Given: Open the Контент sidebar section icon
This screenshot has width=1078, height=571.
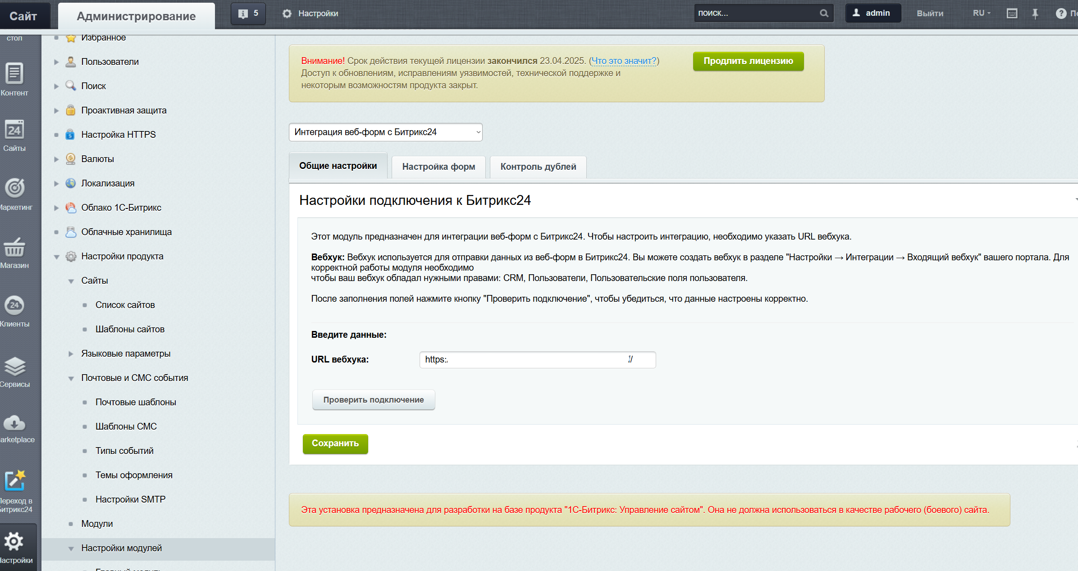Looking at the screenshot, I should click(x=14, y=74).
